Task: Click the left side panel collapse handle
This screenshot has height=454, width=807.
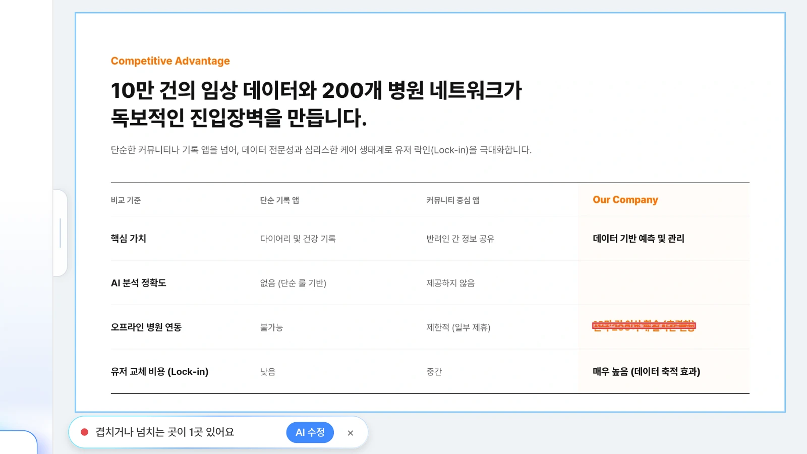Action: [x=60, y=233]
